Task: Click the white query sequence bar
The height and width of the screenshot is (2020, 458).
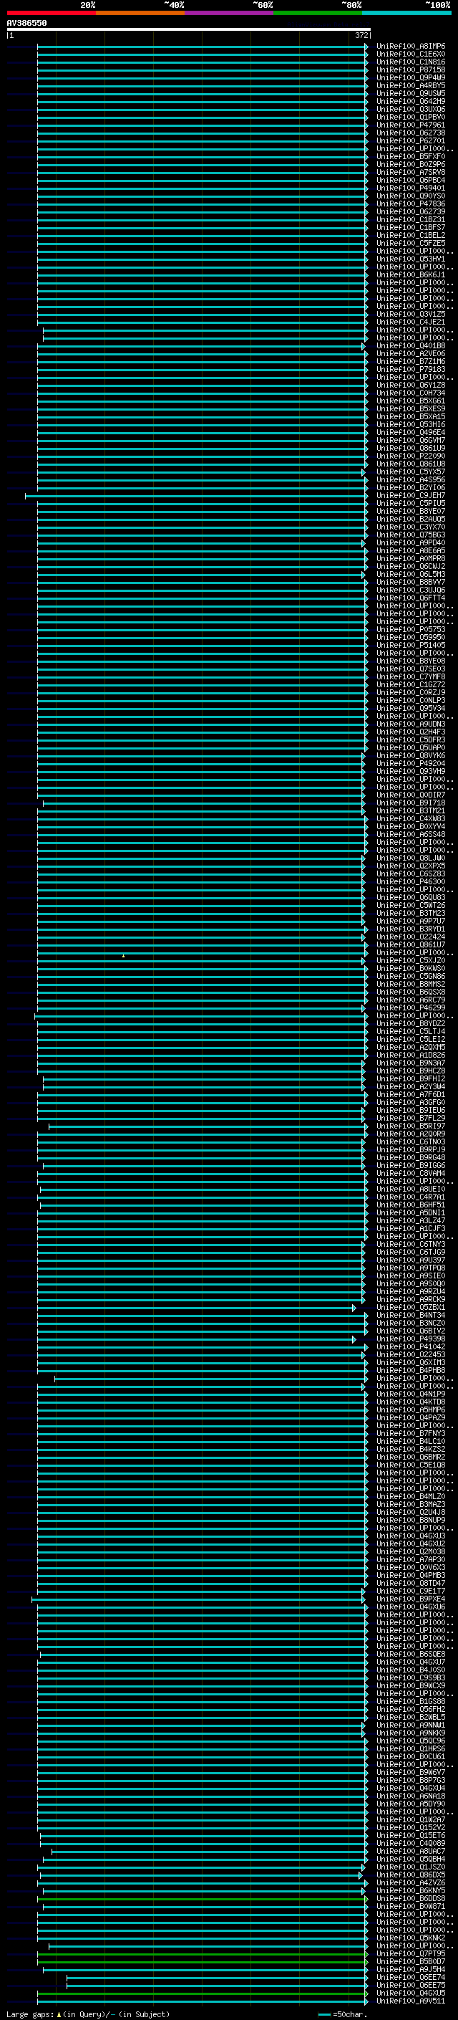Action: point(189,30)
